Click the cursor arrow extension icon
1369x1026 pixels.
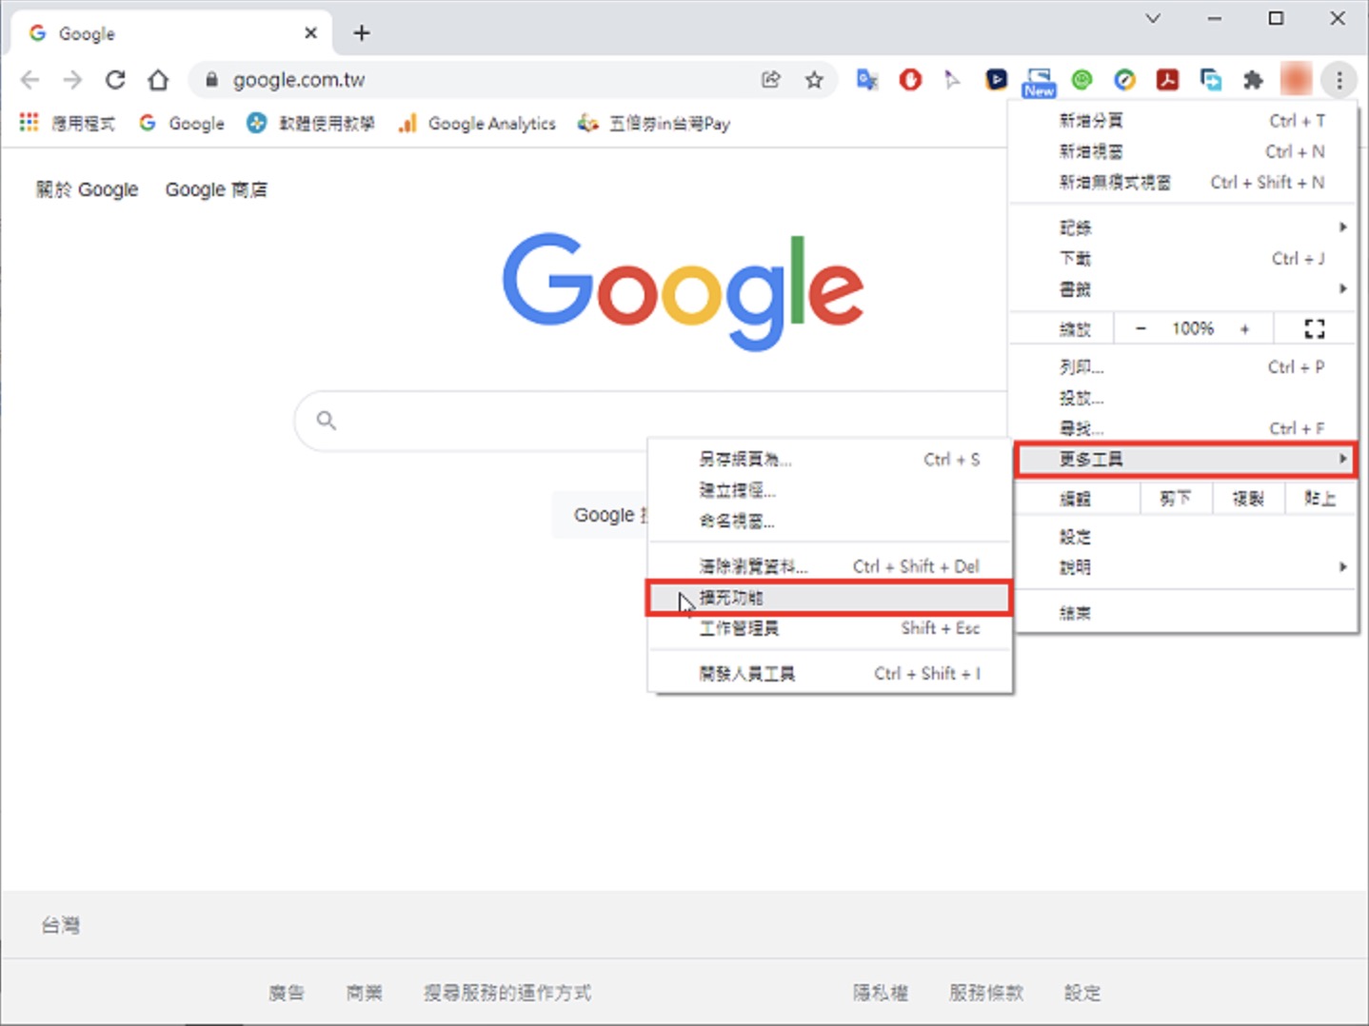click(952, 80)
